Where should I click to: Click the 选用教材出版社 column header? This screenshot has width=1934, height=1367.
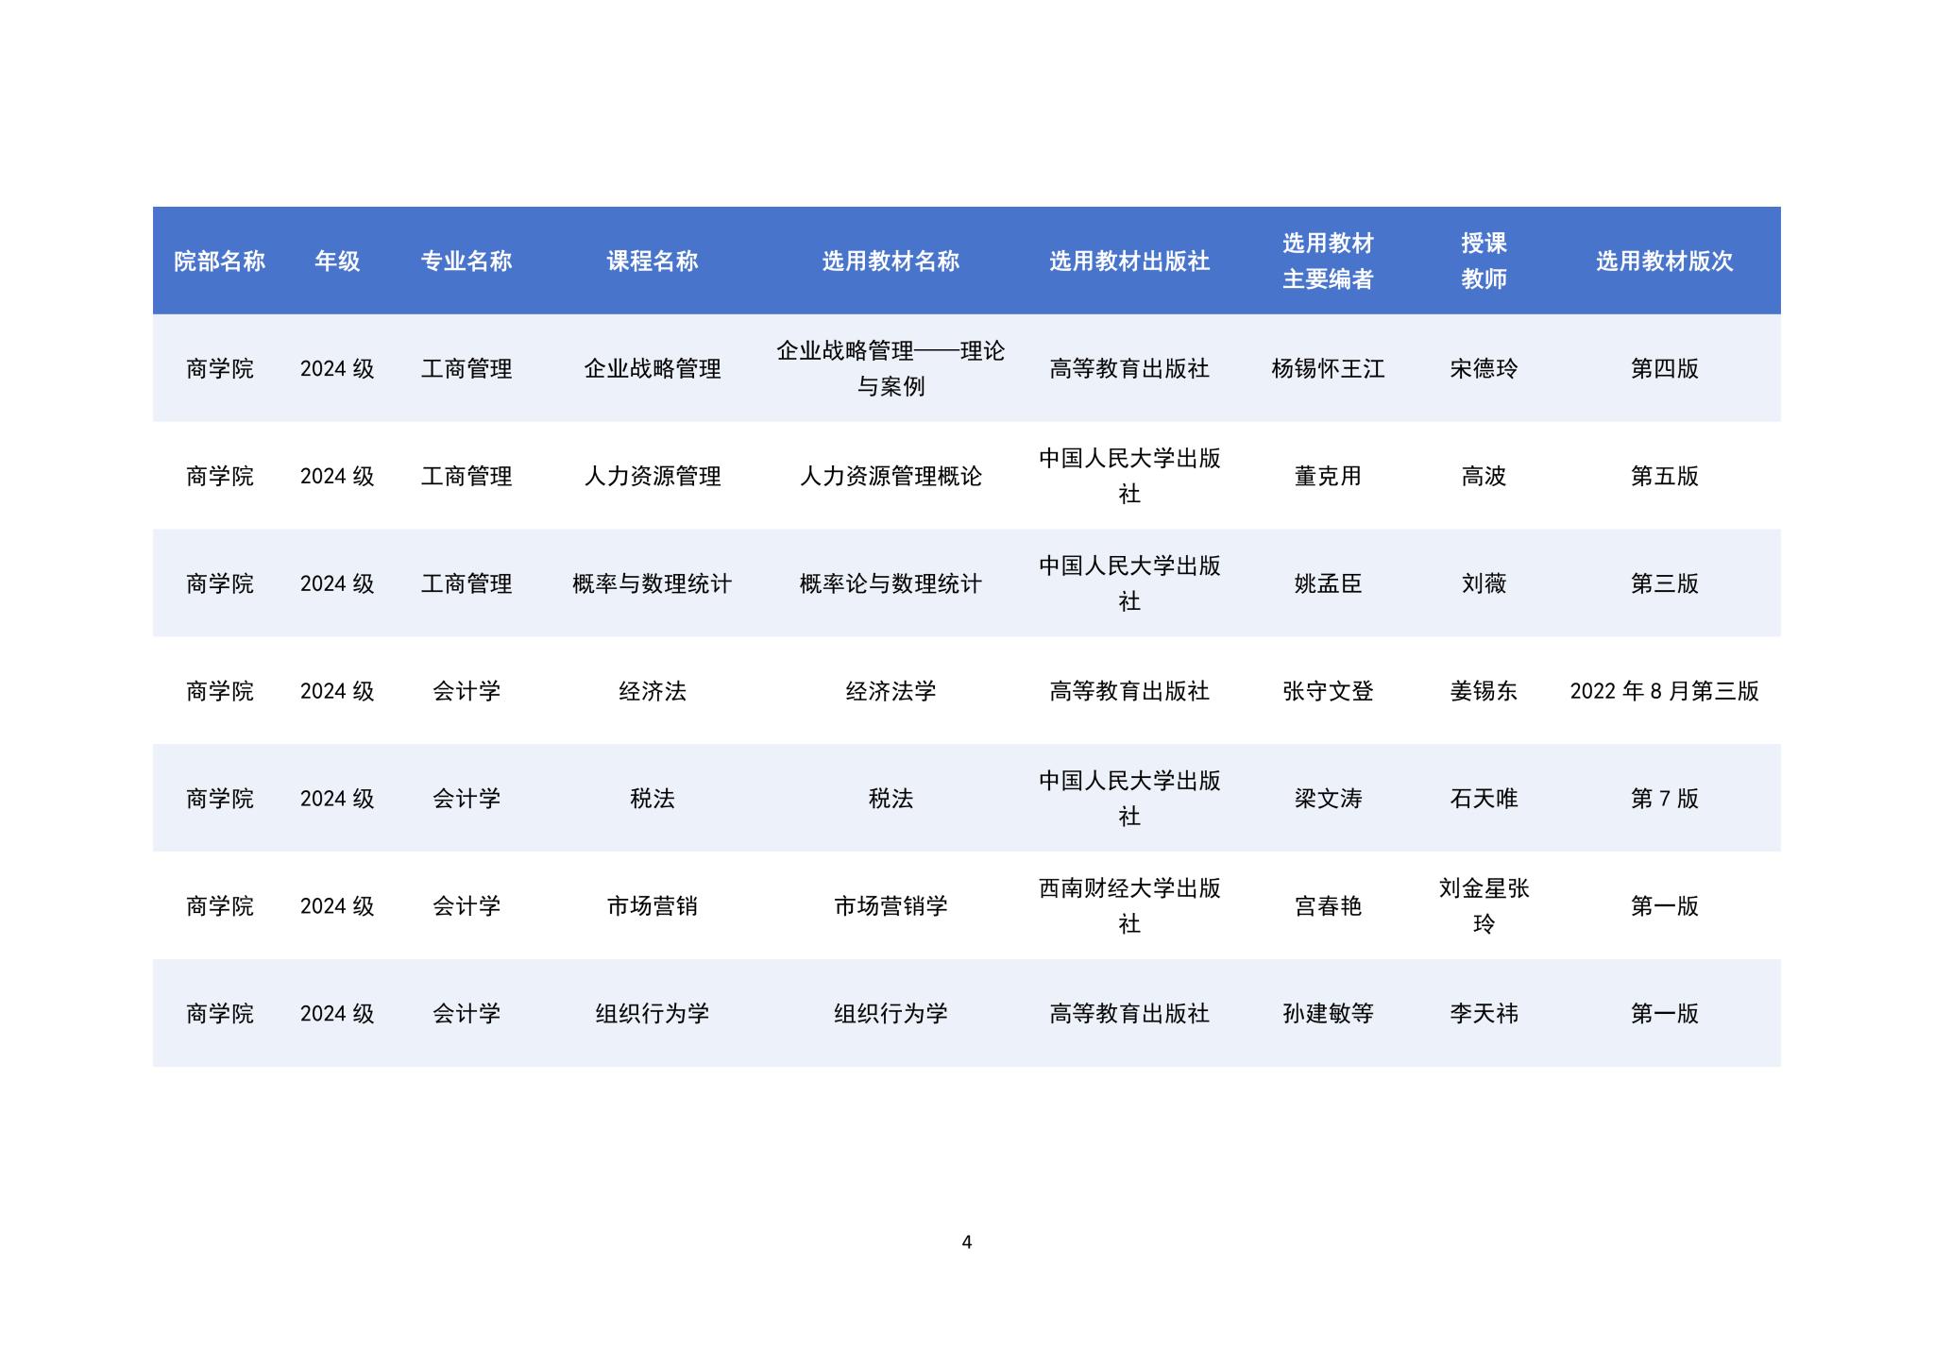tap(1129, 262)
